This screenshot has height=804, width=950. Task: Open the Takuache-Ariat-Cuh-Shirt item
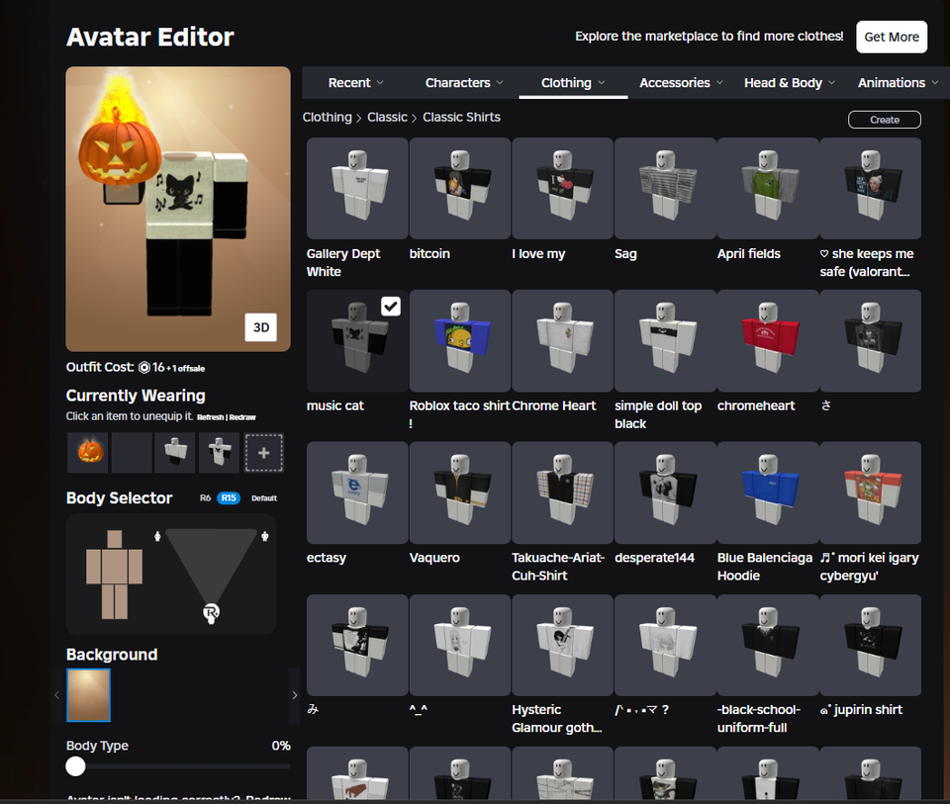(x=562, y=492)
